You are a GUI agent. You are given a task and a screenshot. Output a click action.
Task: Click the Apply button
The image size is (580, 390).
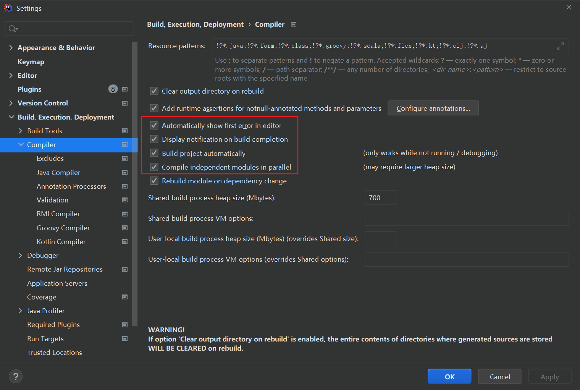(x=550, y=377)
